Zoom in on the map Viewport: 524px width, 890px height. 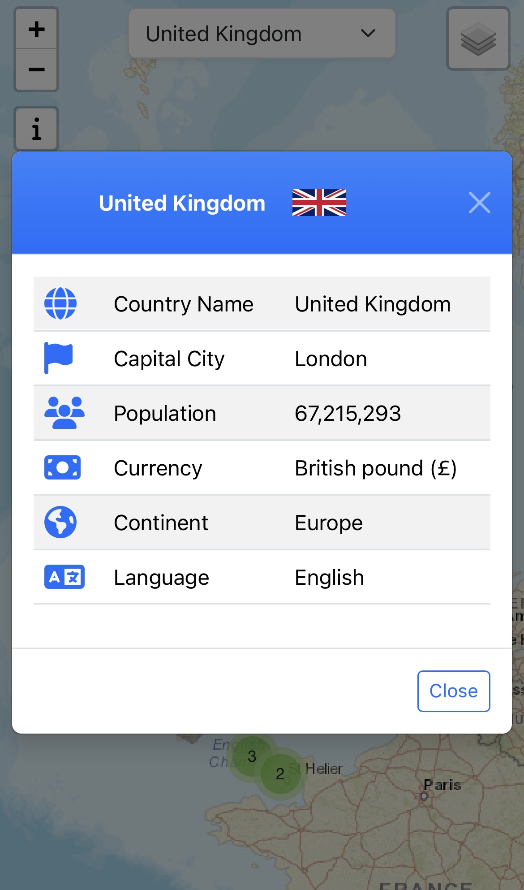click(x=36, y=30)
